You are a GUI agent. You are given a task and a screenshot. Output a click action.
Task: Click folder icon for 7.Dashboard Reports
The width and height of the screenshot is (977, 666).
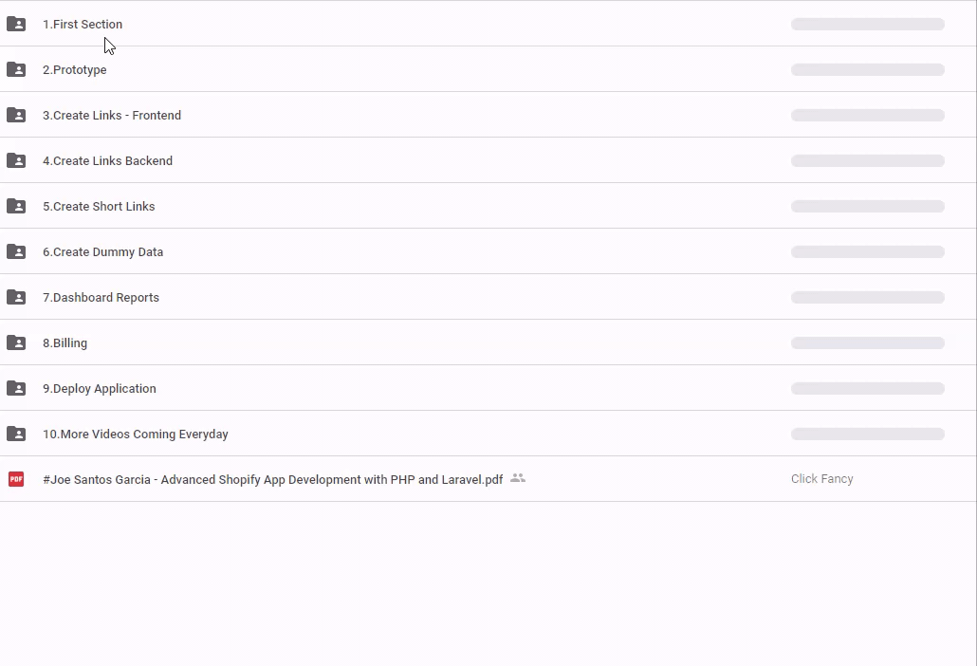click(16, 297)
